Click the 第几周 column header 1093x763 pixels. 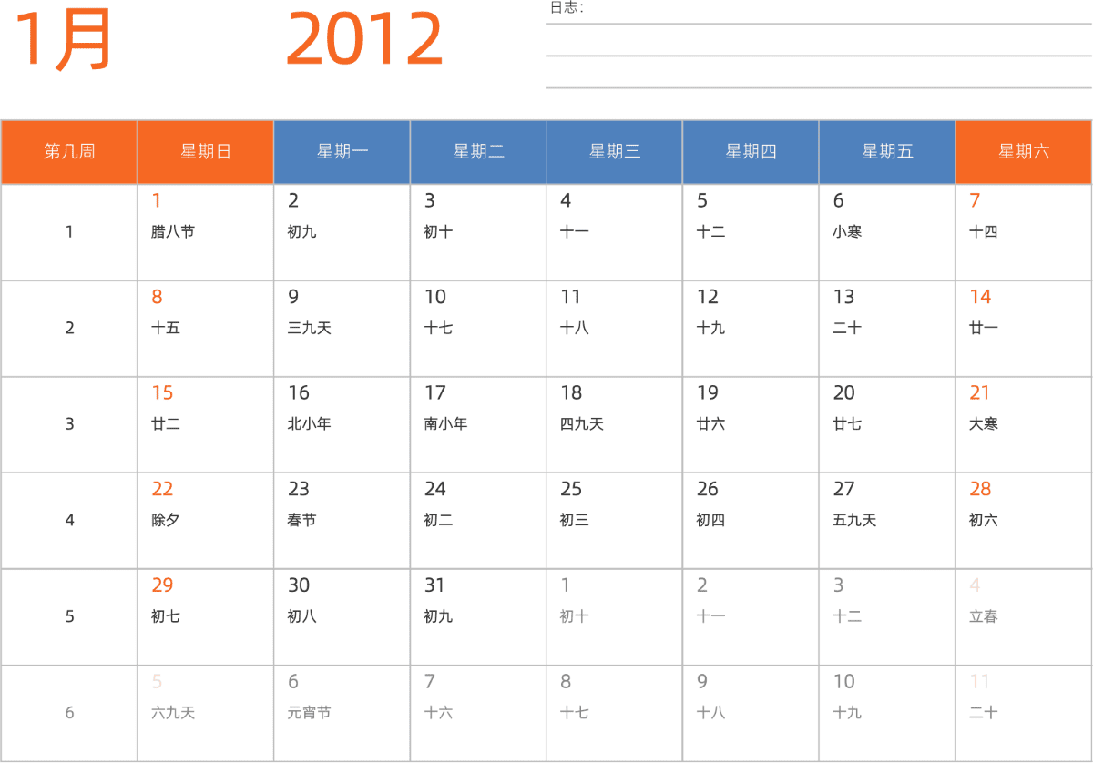click(x=69, y=152)
